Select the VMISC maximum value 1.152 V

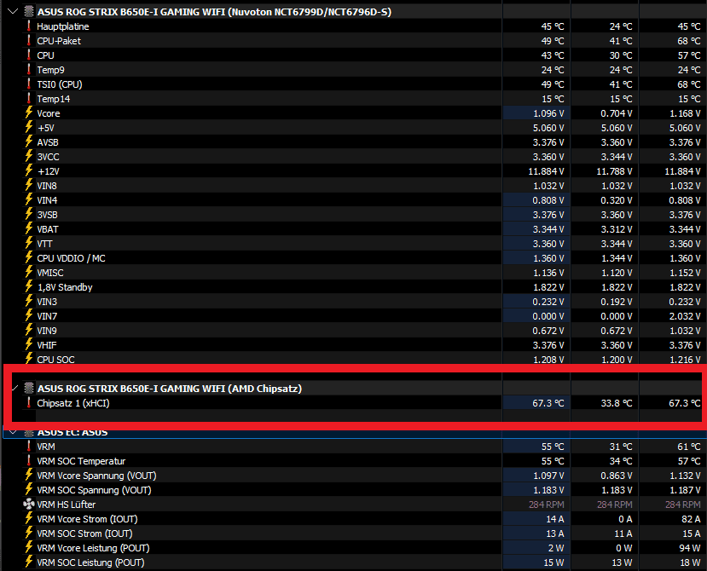click(685, 273)
